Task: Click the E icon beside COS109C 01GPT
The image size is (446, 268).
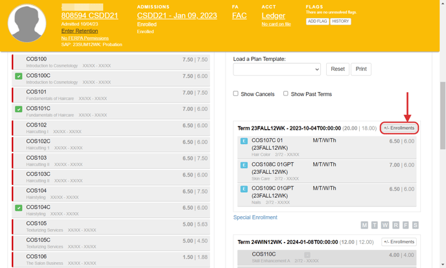Action: click(244, 189)
